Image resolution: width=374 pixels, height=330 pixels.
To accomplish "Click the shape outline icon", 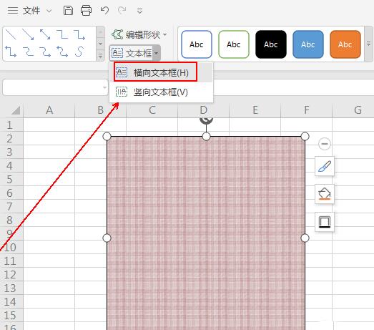I will click(x=325, y=222).
